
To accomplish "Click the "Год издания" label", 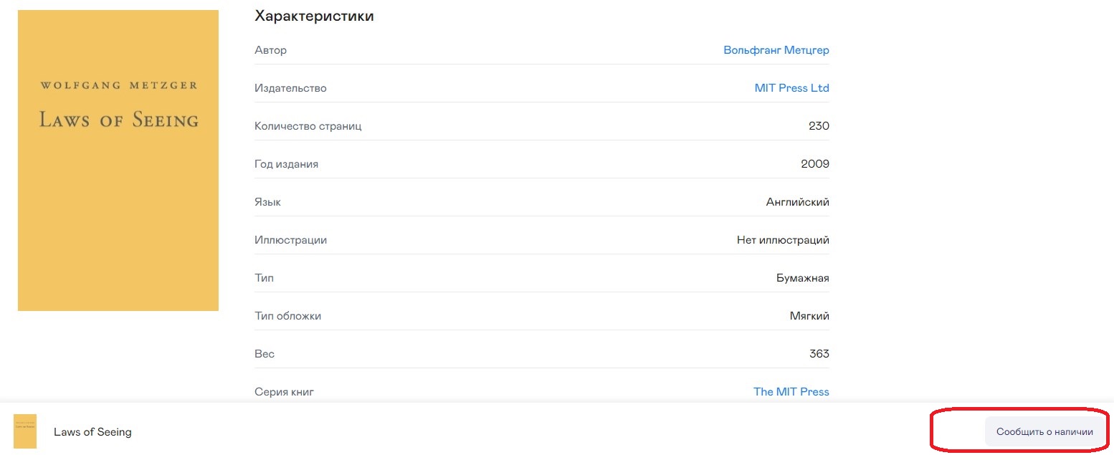I will [x=286, y=164].
